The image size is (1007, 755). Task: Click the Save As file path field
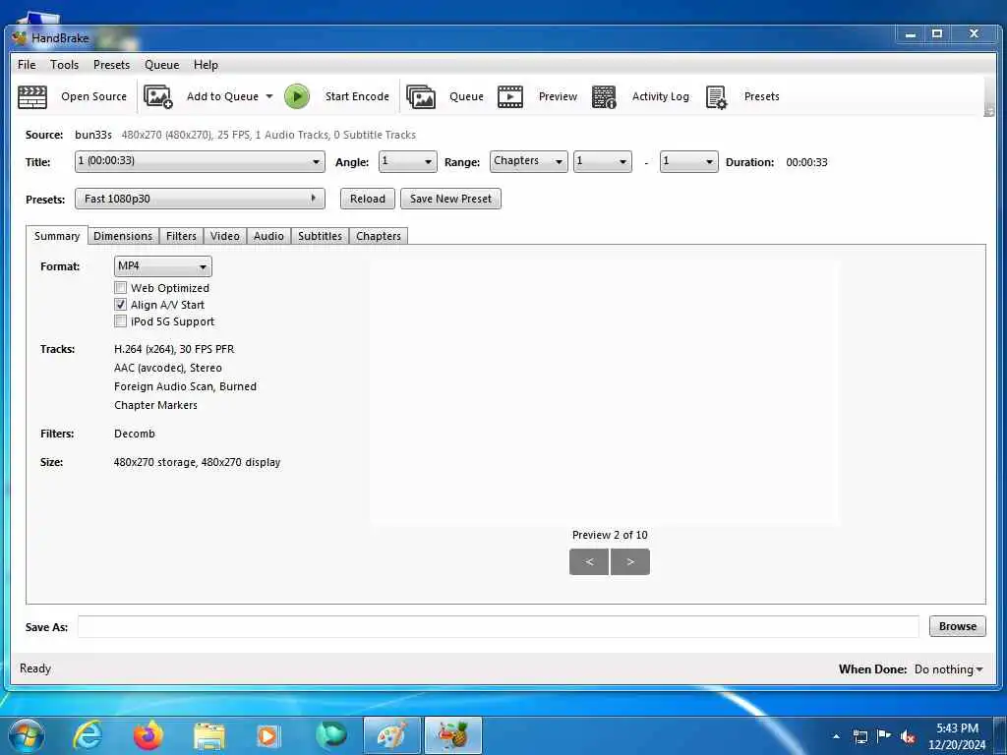499,626
